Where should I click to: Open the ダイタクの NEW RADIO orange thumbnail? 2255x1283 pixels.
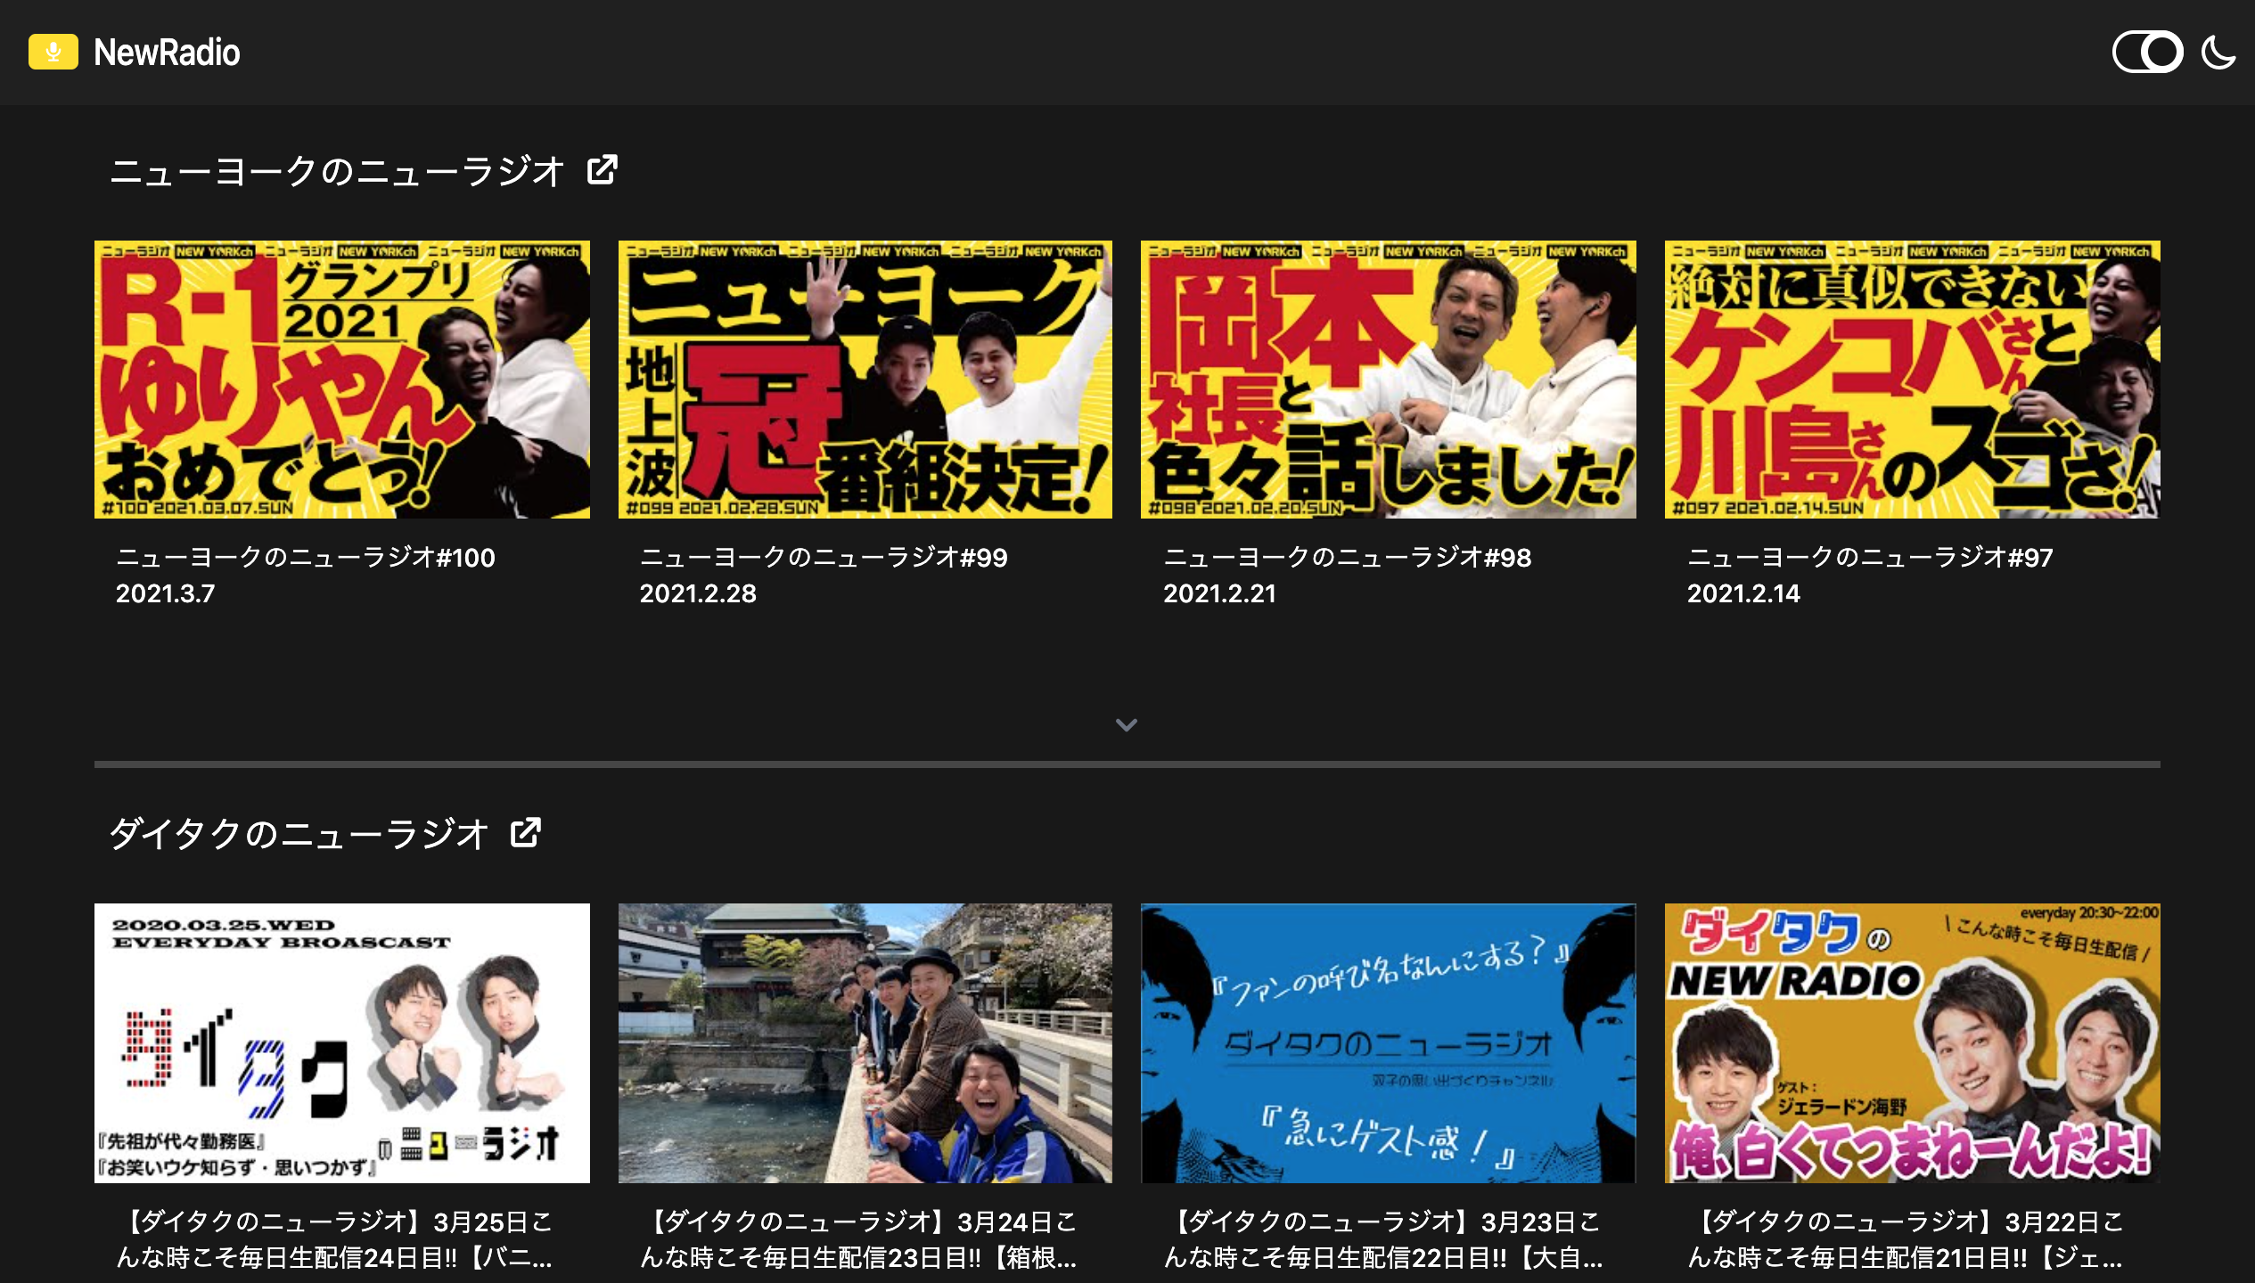(1913, 1043)
